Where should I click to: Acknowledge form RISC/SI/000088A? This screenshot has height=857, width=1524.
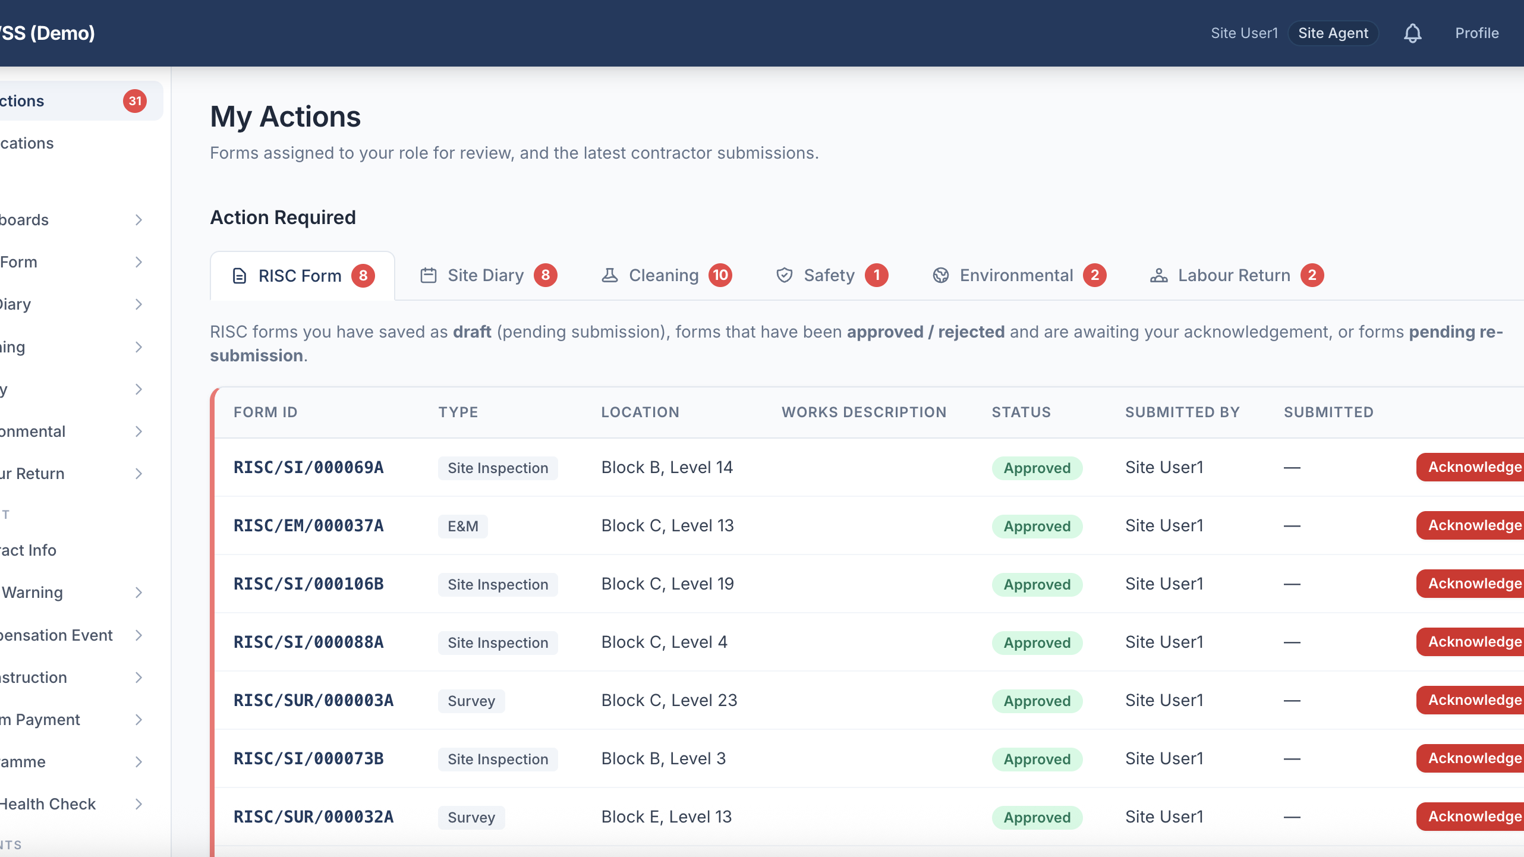(x=1470, y=642)
